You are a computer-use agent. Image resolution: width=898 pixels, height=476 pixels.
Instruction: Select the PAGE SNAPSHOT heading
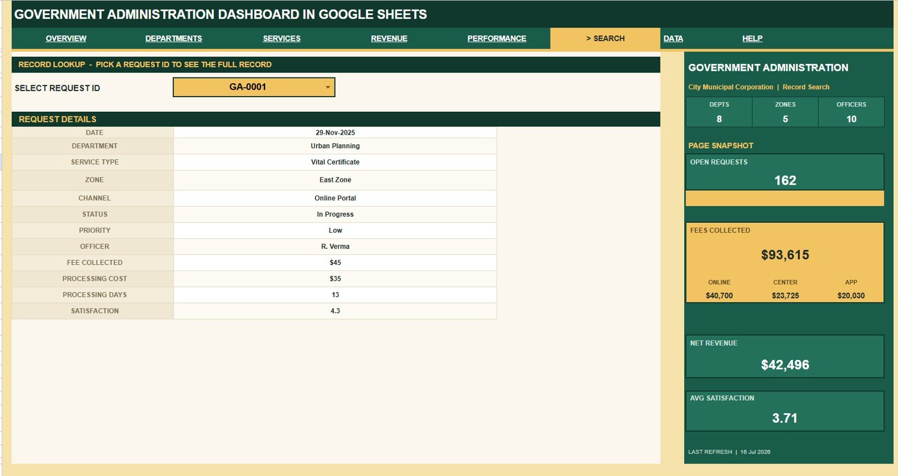721,145
